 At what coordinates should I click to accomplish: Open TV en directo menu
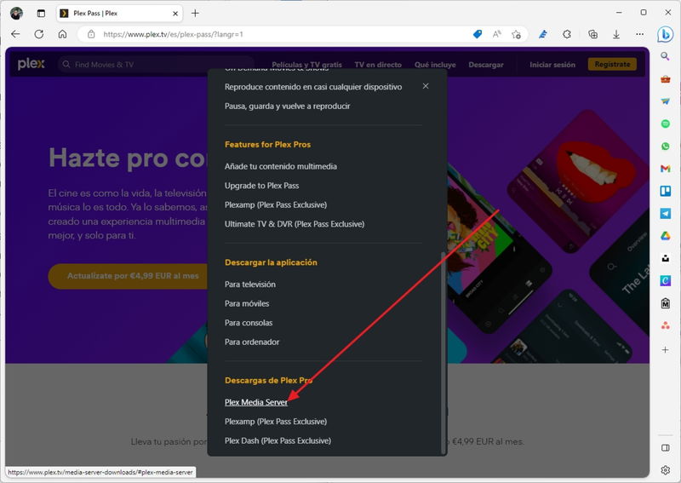click(378, 65)
